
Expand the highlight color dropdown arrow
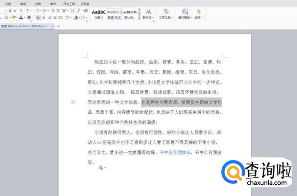point(17,17)
